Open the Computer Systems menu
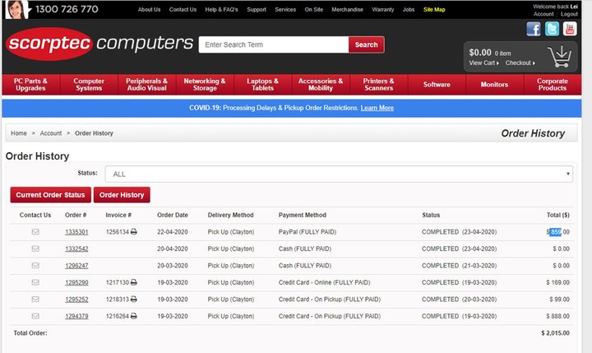Screen dimensions: 592x353 pyautogui.click(x=89, y=84)
